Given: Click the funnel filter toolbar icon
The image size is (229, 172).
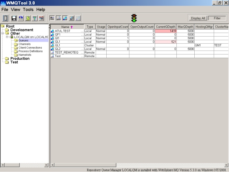Looking at the screenshot, I should [35, 18].
